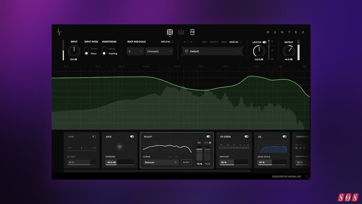
Task: Switch to the spectrum bars view icon
Action: click(181, 32)
